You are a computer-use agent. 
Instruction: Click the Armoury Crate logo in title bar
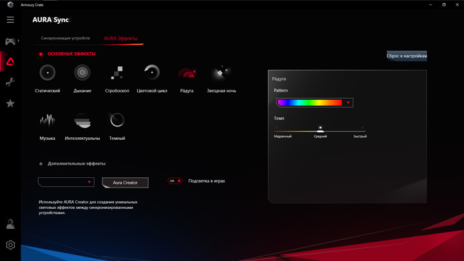tap(10, 5)
